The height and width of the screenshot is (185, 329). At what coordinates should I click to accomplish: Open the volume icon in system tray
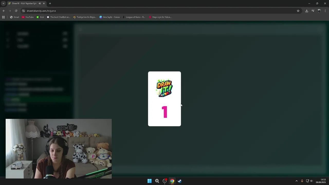312,181
